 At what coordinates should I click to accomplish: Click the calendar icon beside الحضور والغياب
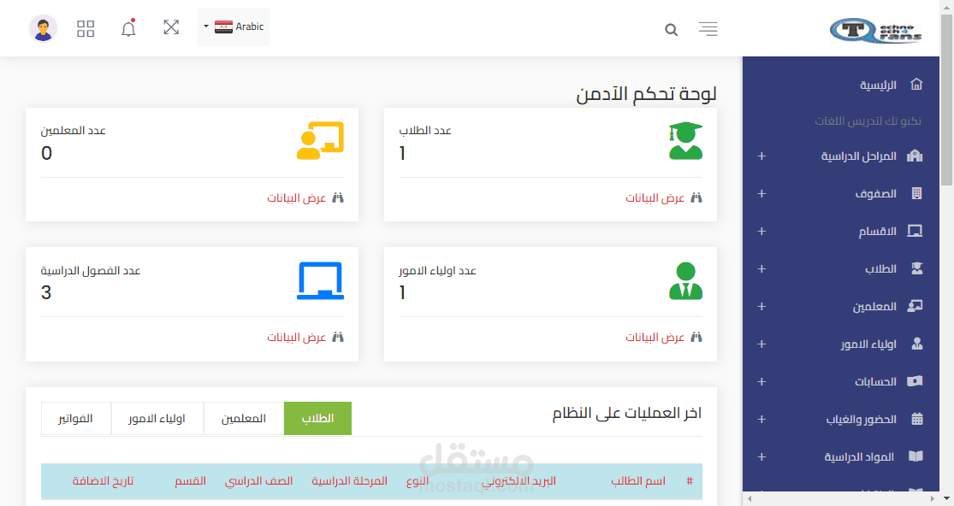tap(917, 419)
